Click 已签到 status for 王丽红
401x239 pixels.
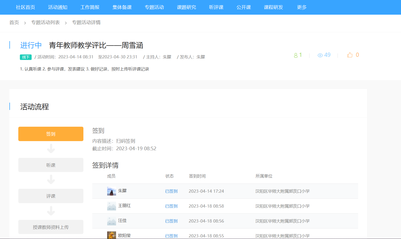(171, 206)
